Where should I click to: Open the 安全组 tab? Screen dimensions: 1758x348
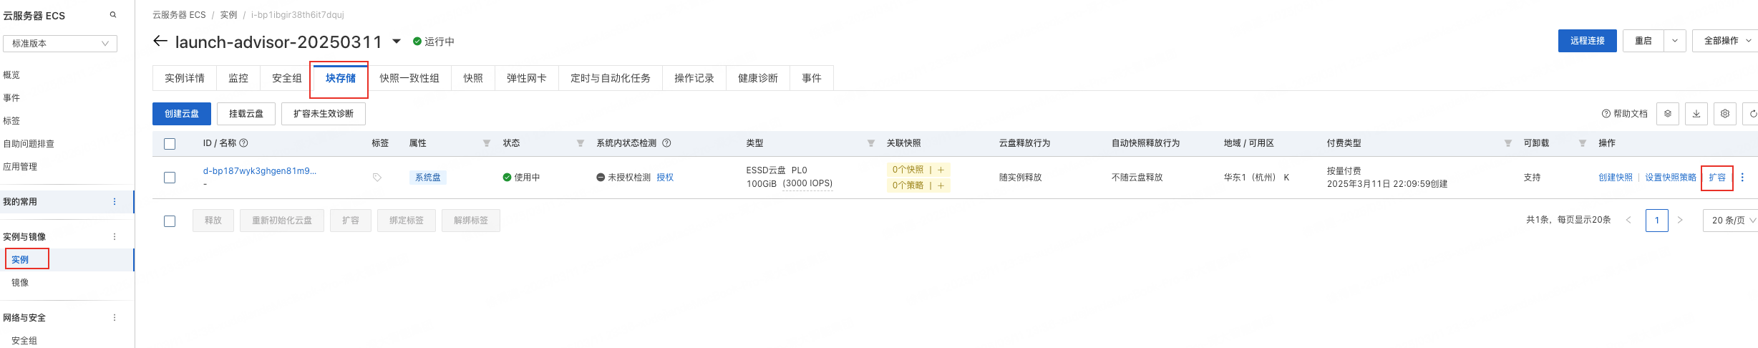coord(287,78)
